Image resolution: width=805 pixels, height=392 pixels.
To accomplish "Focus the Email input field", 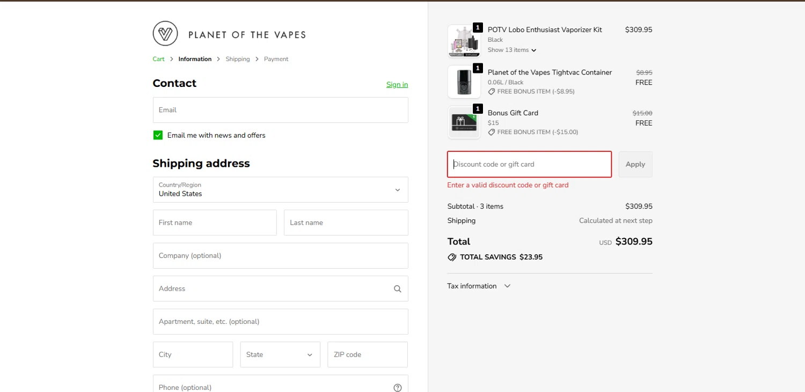I will pyautogui.click(x=280, y=110).
